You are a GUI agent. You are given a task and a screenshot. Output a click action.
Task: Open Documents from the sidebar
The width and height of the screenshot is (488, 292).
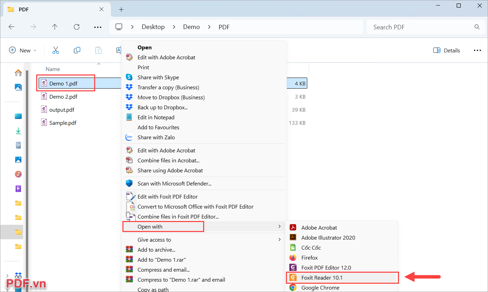click(x=18, y=145)
